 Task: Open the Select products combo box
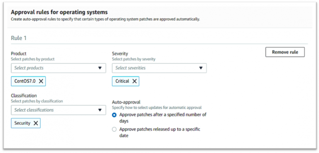coord(59,68)
